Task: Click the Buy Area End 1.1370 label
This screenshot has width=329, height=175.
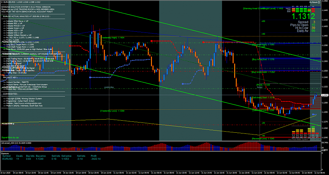Action: point(263,59)
